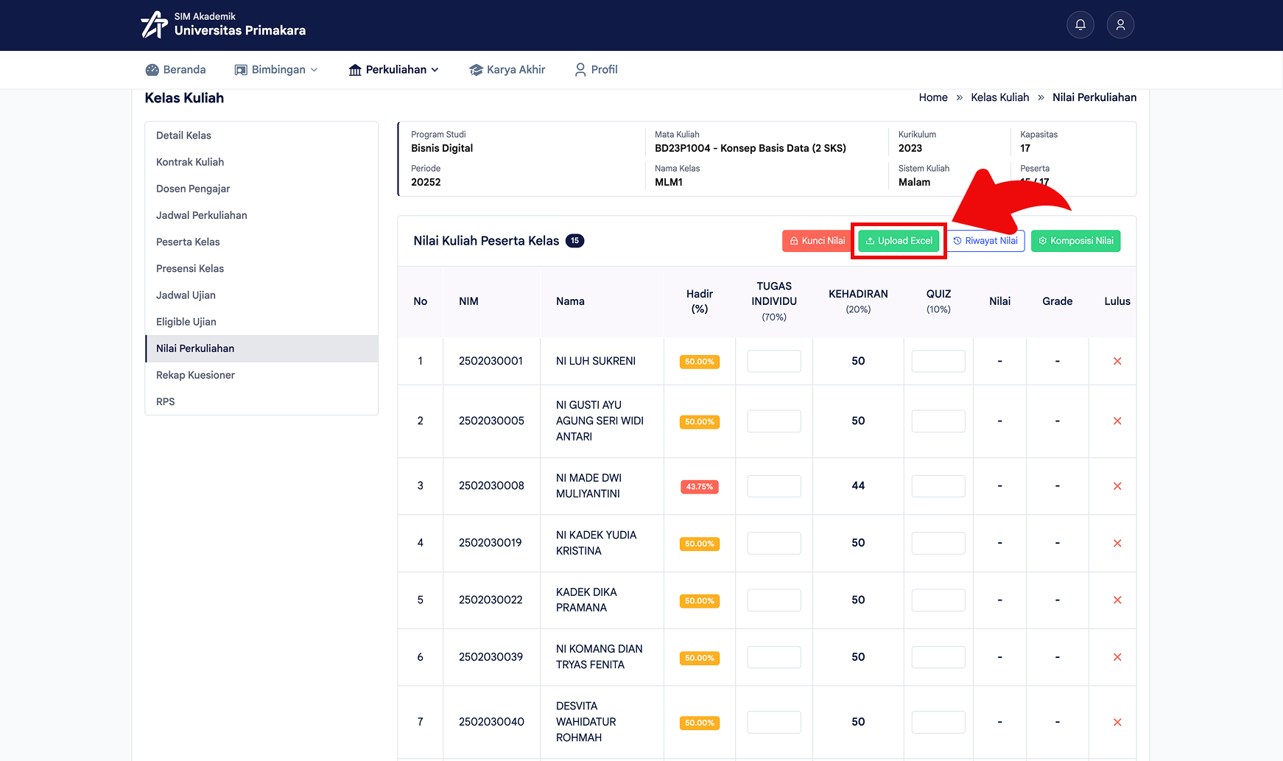Click the Kunci Nilai button

[x=817, y=241]
